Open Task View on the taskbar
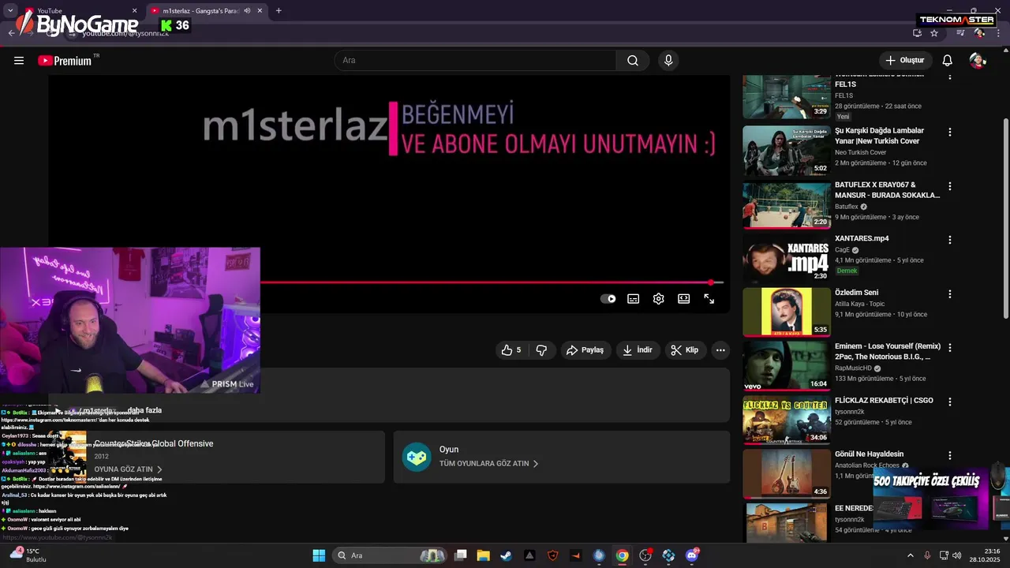Viewport: 1010px width, 568px height. coord(461,555)
